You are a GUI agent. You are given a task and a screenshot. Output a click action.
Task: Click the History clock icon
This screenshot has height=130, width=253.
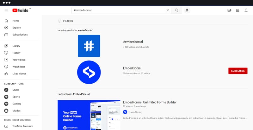6,53
